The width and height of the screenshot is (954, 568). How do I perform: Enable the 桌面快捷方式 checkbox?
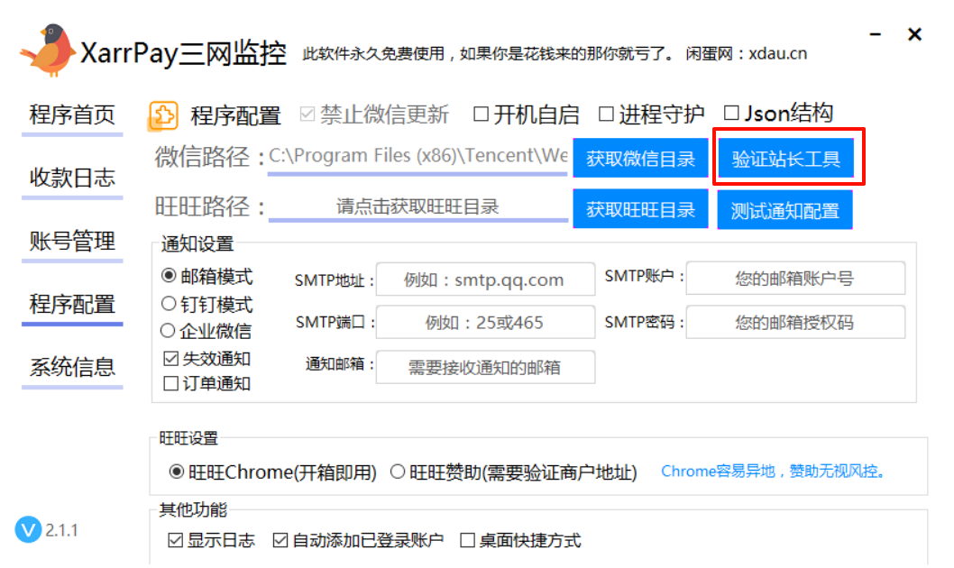click(x=467, y=541)
